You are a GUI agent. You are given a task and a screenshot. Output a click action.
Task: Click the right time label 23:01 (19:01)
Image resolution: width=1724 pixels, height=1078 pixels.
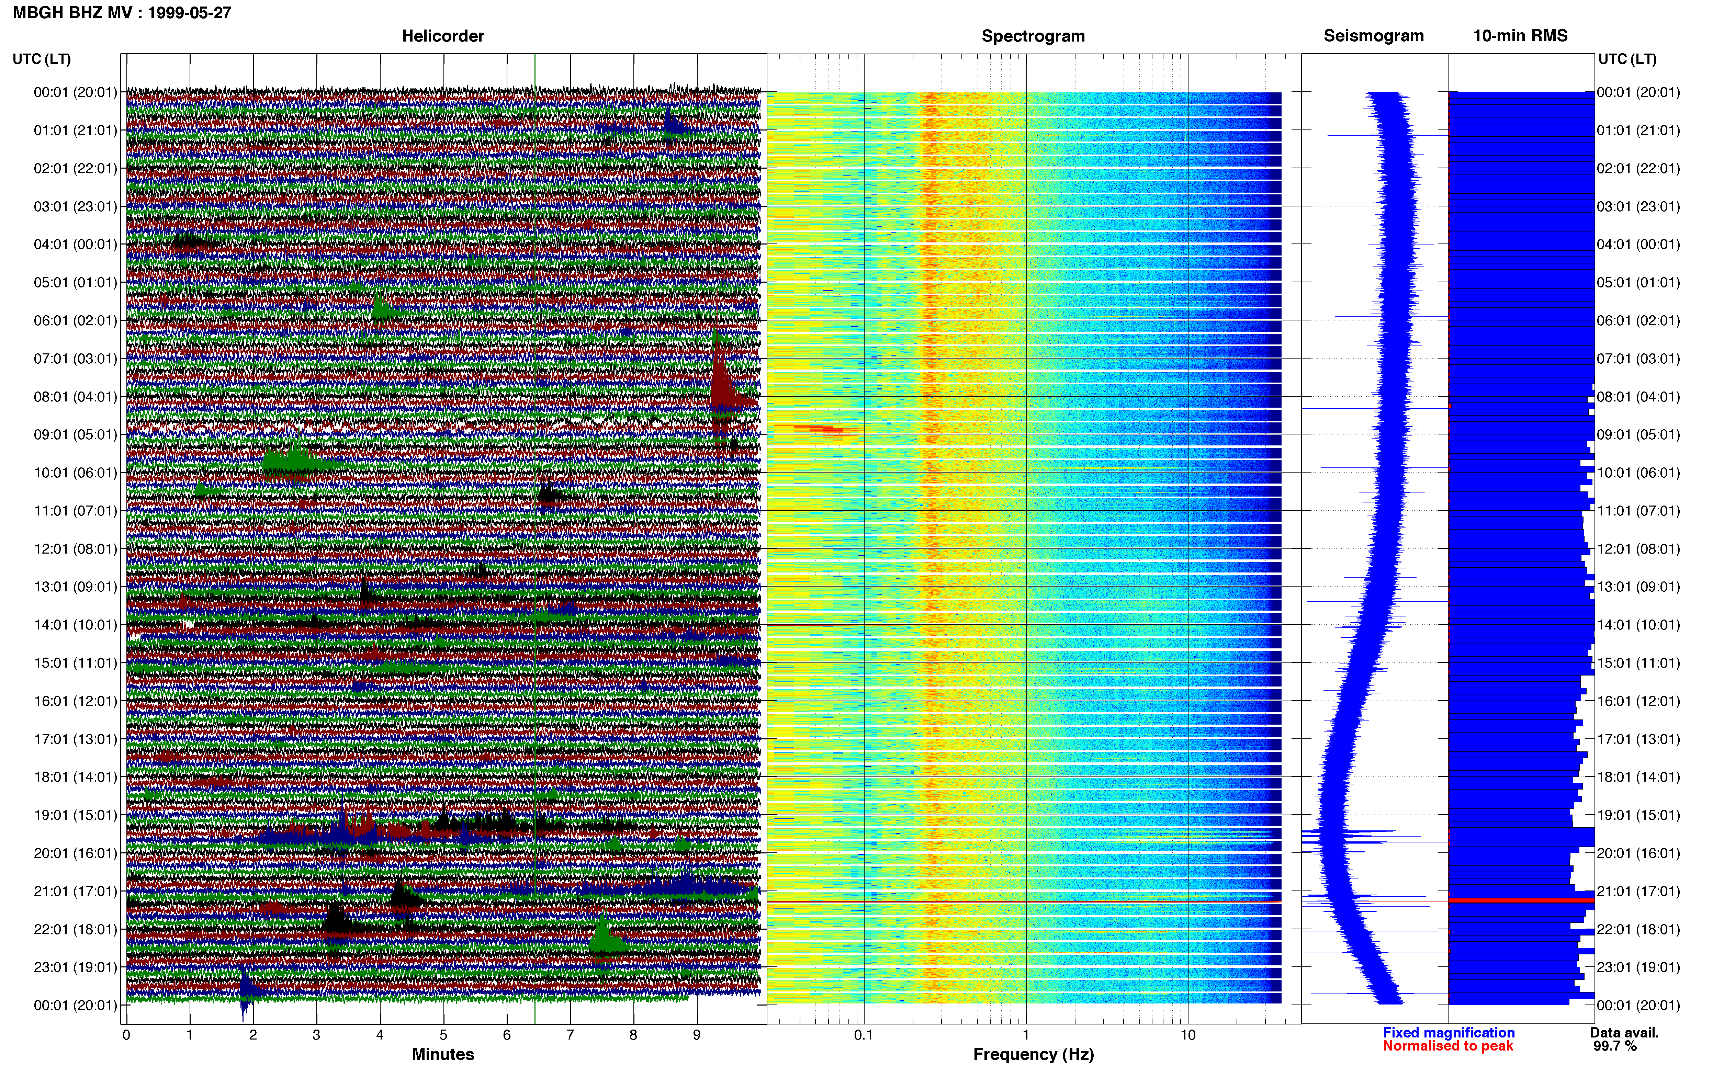[x=1638, y=967]
